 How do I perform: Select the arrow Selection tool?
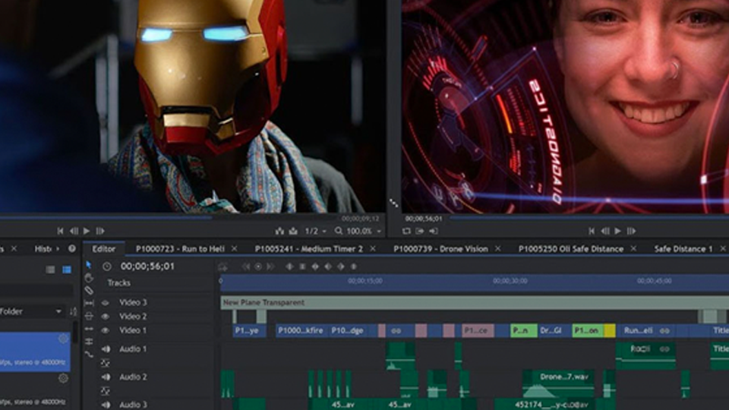coord(88,265)
